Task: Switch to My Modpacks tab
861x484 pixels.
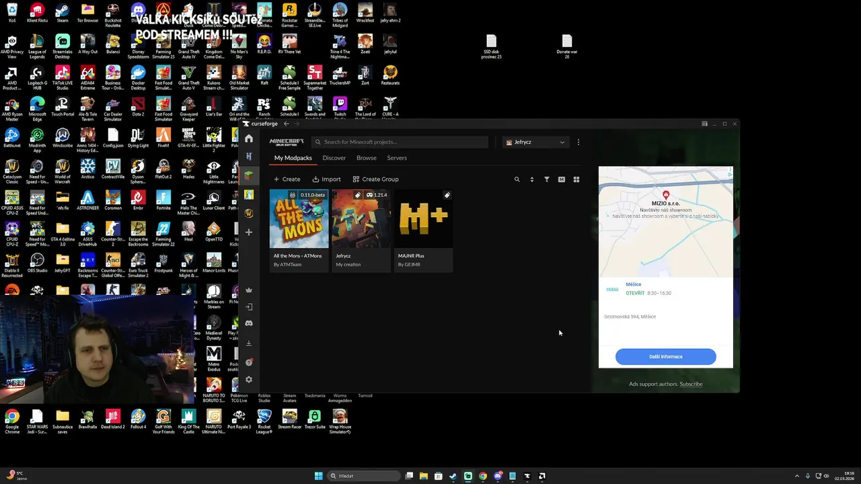Action: pyautogui.click(x=293, y=158)
